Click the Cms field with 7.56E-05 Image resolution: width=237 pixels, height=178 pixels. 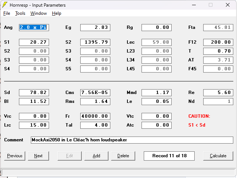95,93
